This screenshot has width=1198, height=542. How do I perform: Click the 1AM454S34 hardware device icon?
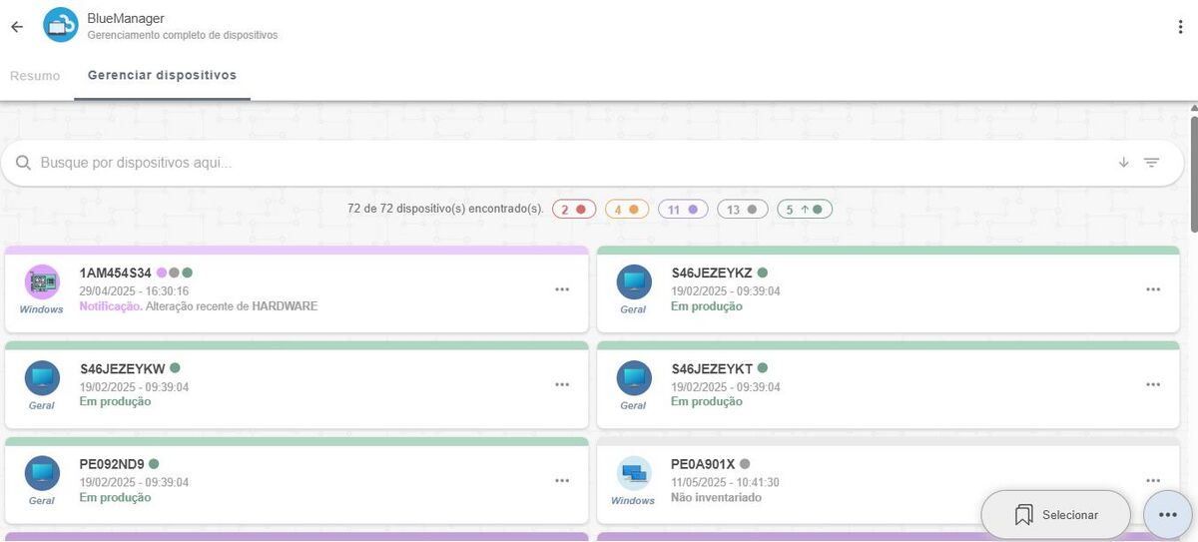coord(42,282)
